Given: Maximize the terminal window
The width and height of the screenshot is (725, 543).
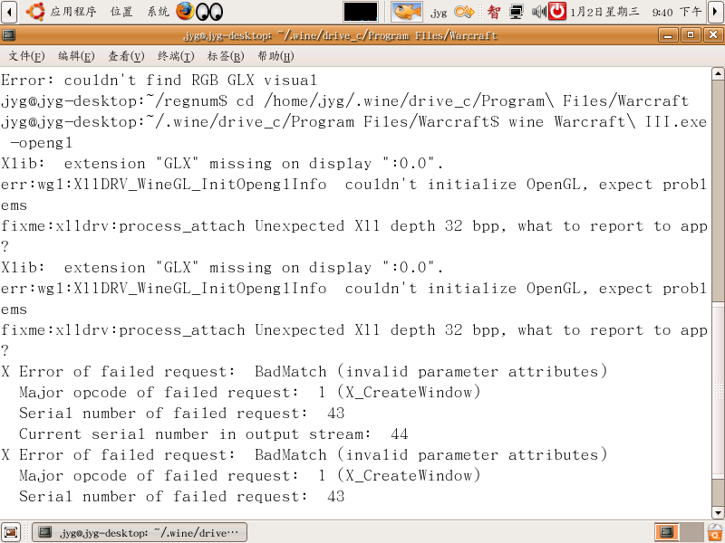Looking at the screenshot, I should [691, 35].
